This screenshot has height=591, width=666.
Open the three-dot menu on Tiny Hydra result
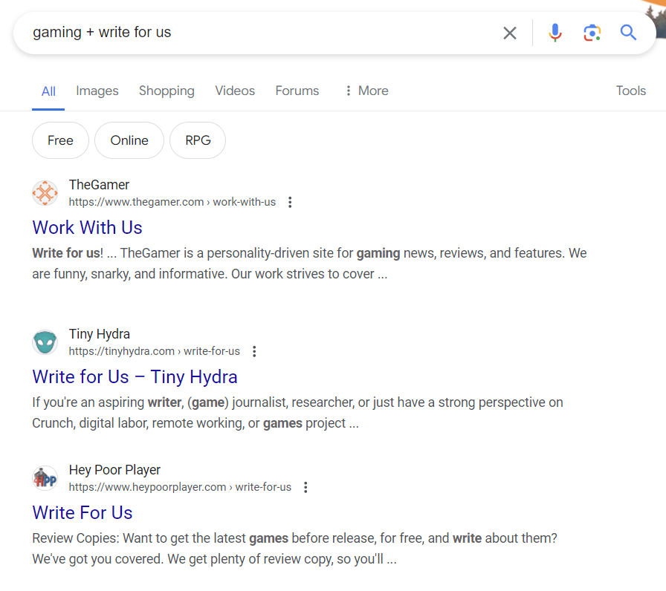click(x=254, y=350)
